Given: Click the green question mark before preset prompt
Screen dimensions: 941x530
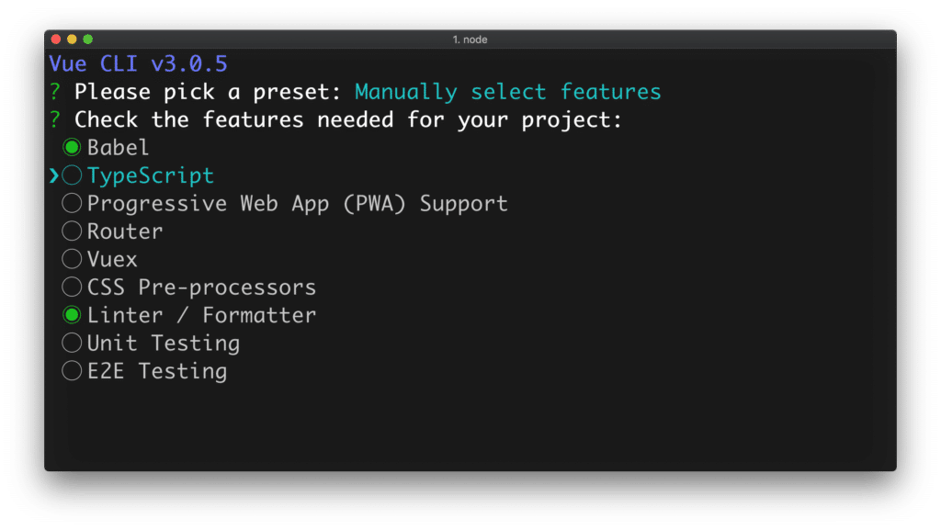Looking at the screenshot, I should tap(54, 92).
